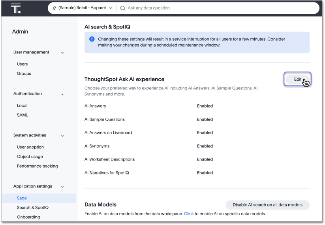Open the User adoption page
This screenshot has height=225, width=325.
(30, 147)
